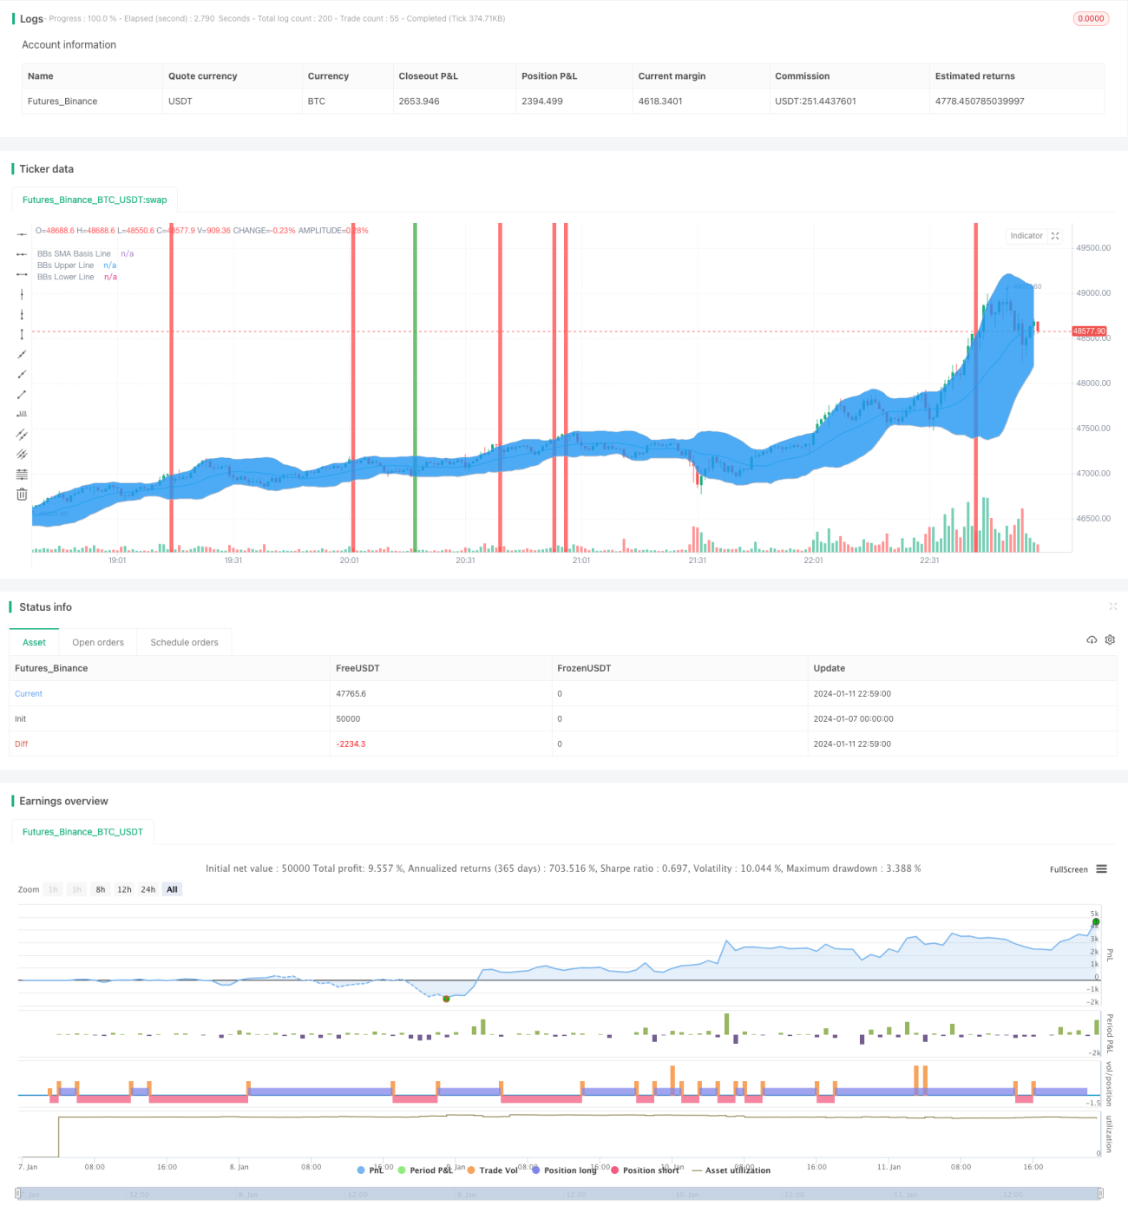Toggle the PnL series in chart legend
Viewport: 1128px width, 1219px height.
371,1170
